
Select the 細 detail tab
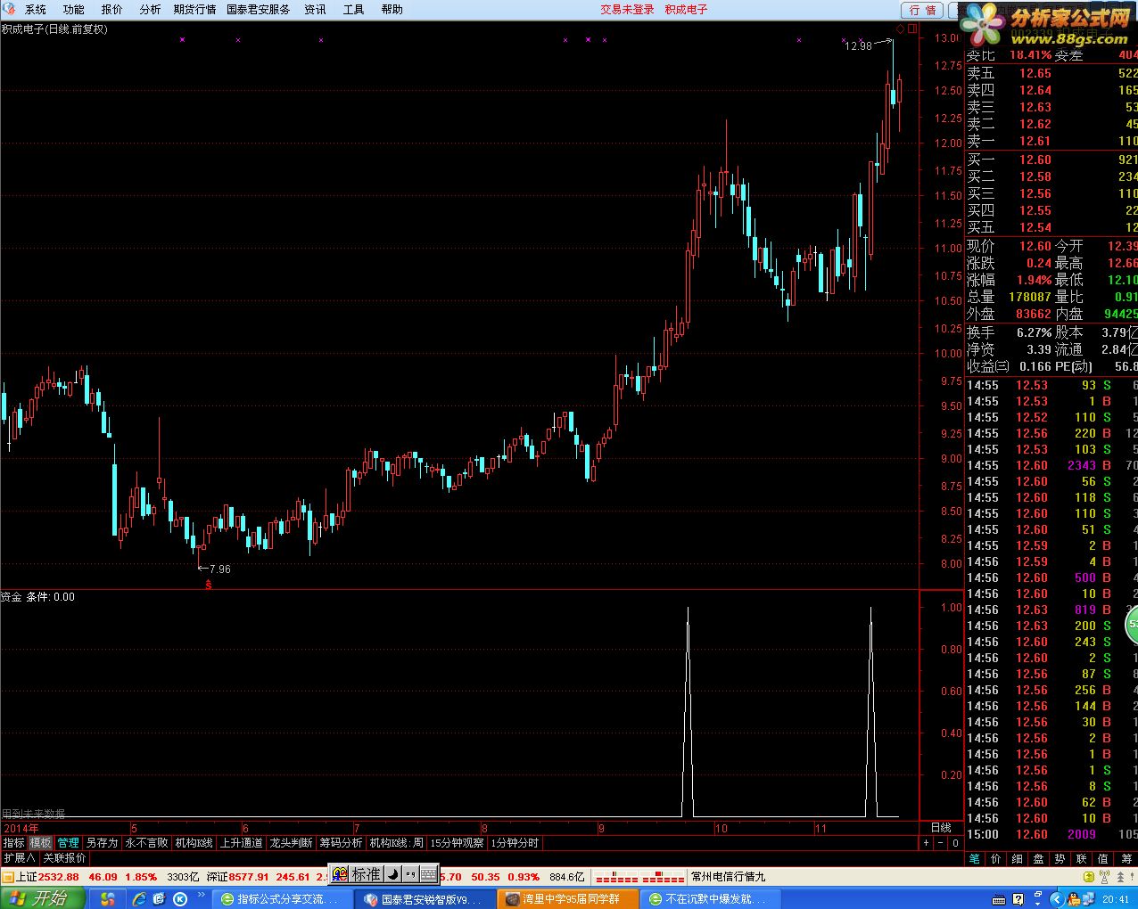(x=1018, y=858)
